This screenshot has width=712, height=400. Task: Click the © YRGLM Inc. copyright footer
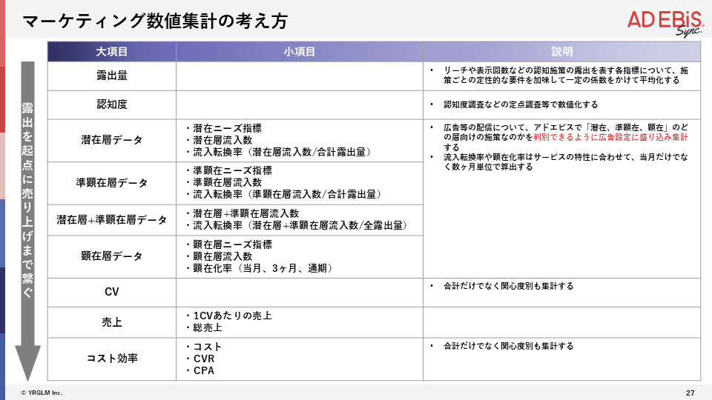[42, 393]
